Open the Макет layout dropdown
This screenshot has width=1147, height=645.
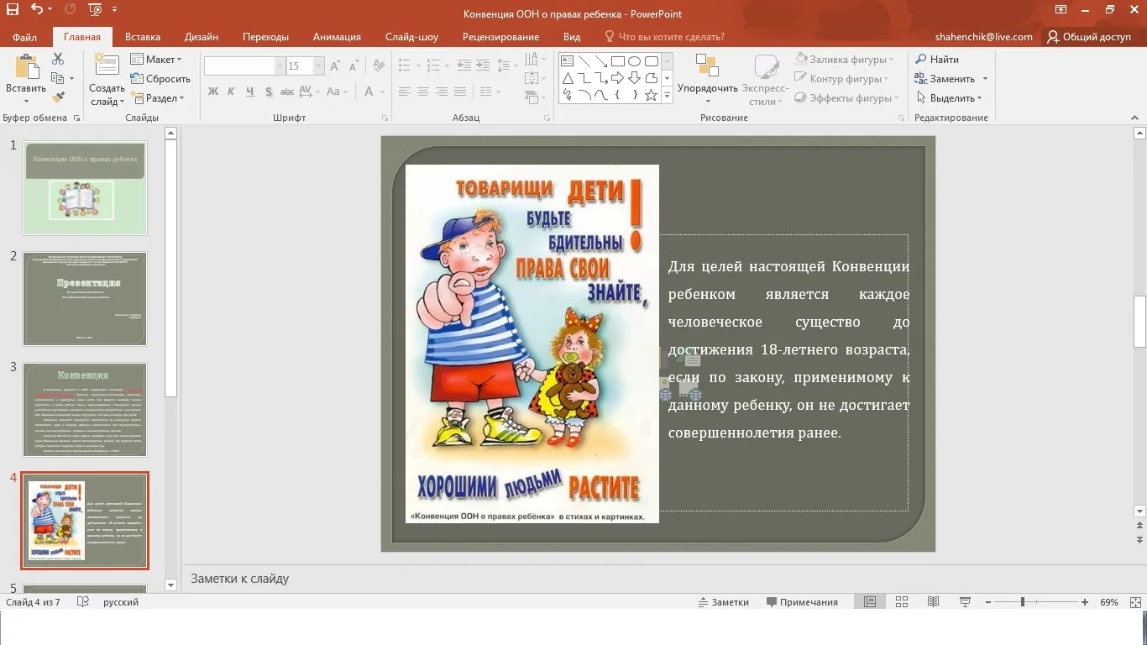157,60
